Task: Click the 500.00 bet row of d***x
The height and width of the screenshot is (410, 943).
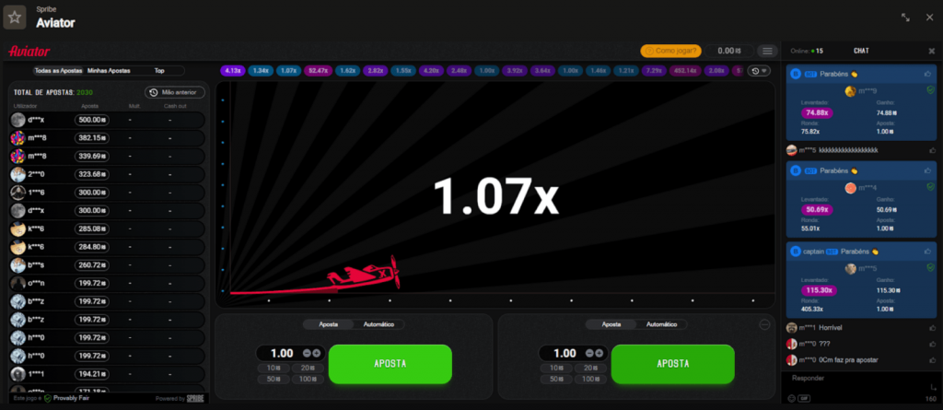Action: click(x=108, y=120)
